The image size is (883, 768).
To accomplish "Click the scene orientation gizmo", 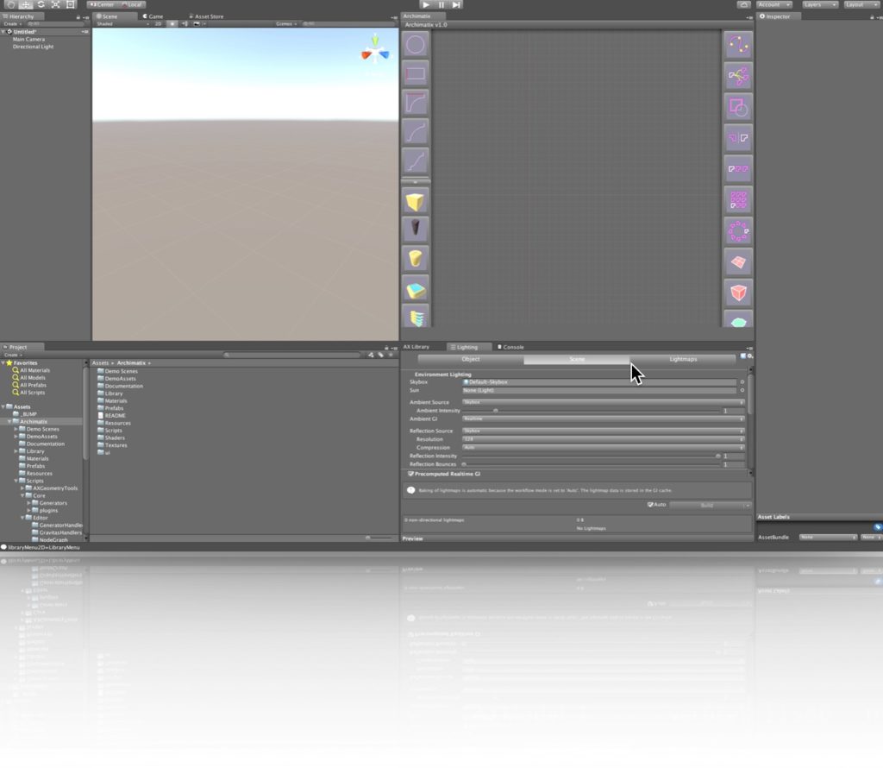I will point(375,53).
